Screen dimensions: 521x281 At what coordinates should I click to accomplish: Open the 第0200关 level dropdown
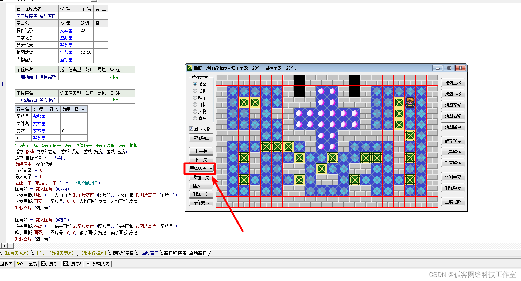[x=201, y=168]
